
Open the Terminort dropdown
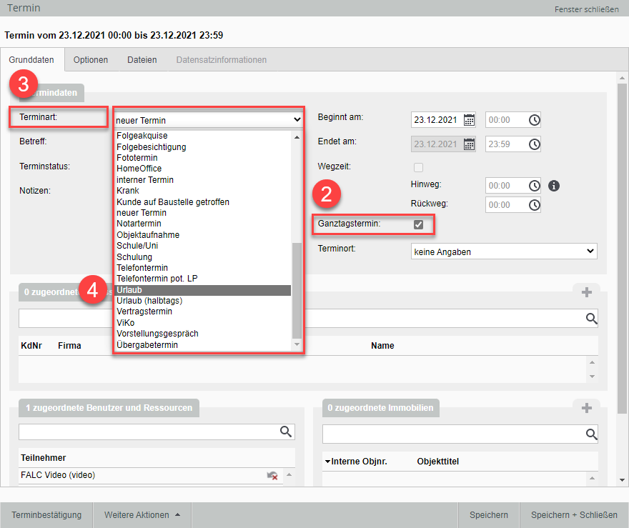(504, 251)
